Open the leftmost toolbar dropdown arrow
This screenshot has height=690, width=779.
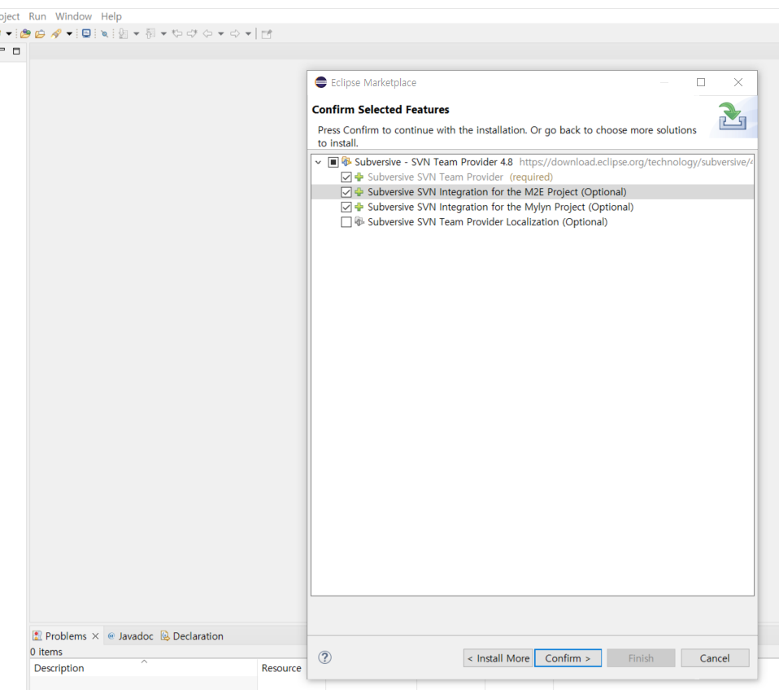pos(8,34)
